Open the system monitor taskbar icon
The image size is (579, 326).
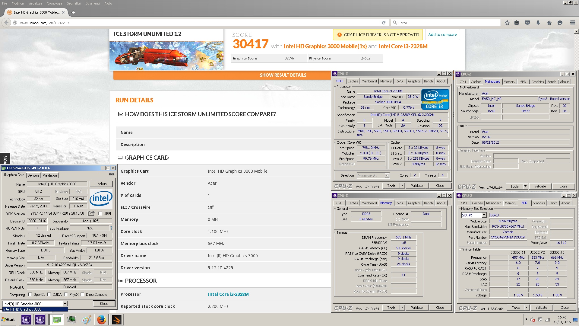71,319
